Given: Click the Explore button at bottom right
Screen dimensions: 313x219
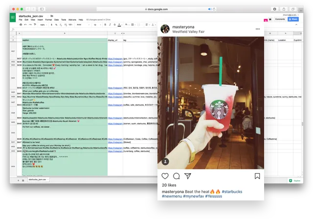Looking at the screenshot, I should click(295, 180).
